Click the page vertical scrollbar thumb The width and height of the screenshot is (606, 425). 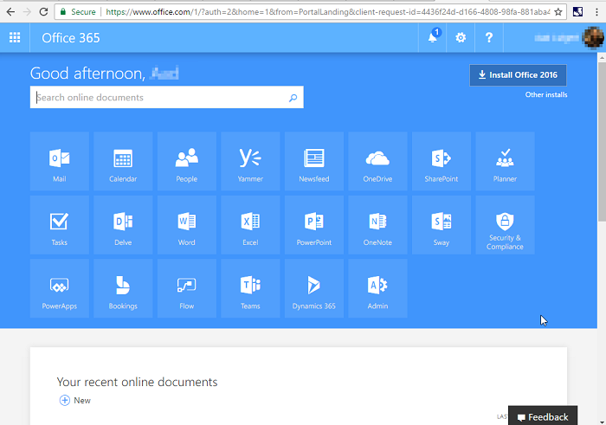602,141
